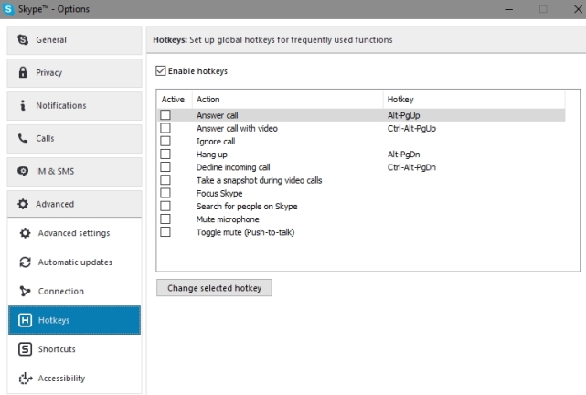Select the Hang up action row
The width and height of the screenshot is (586, 395).
pyautogui.click(x=361, y=154)
